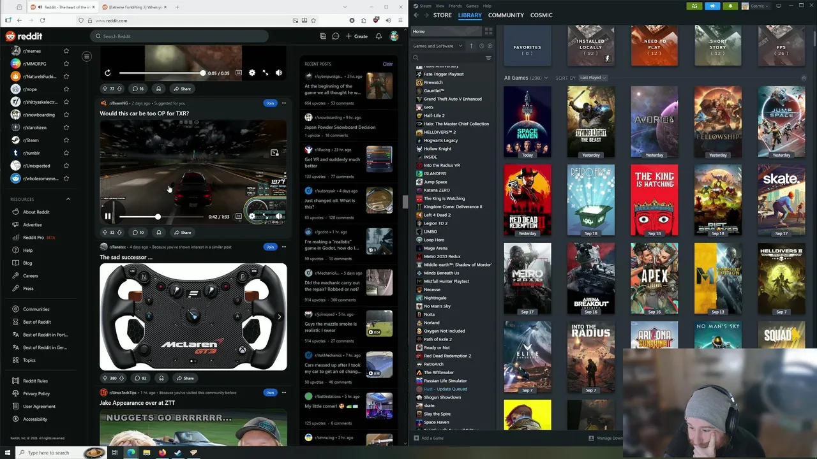817x459 pixels.
Task: Open the Steam Games menu
Action: point(472,6)
